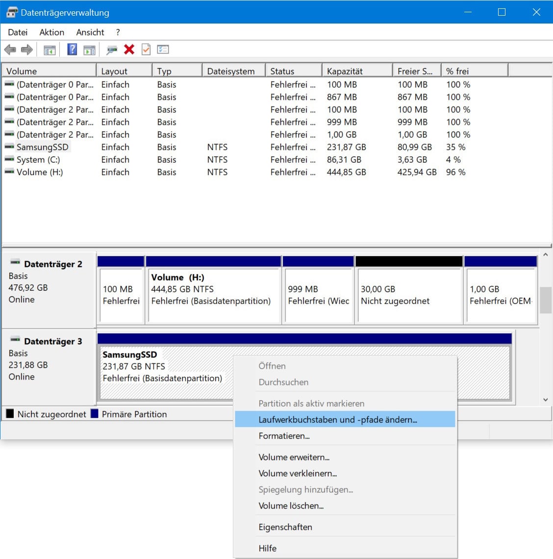Click the scroll up arrow of disk pane

coord(546,255)
